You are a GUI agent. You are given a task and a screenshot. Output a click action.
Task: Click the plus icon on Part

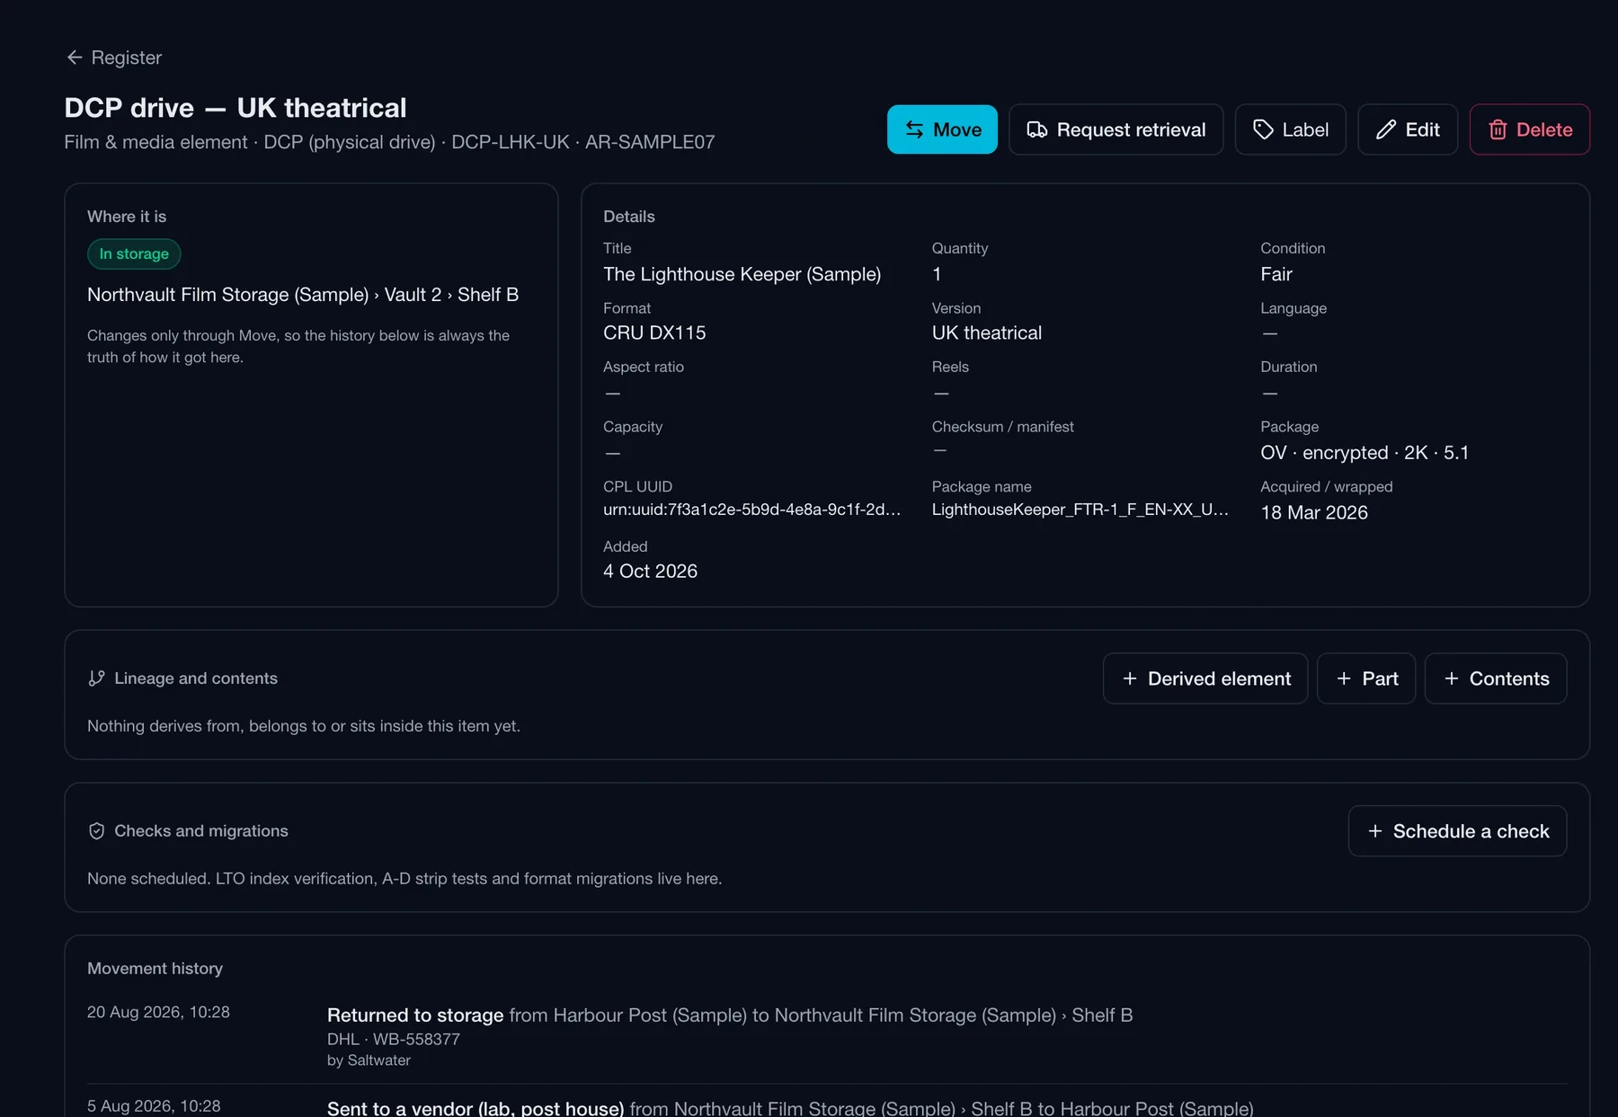1344,678
